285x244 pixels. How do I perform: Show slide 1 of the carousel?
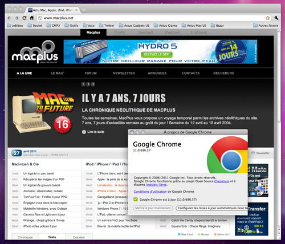click(x=83, y=84)
